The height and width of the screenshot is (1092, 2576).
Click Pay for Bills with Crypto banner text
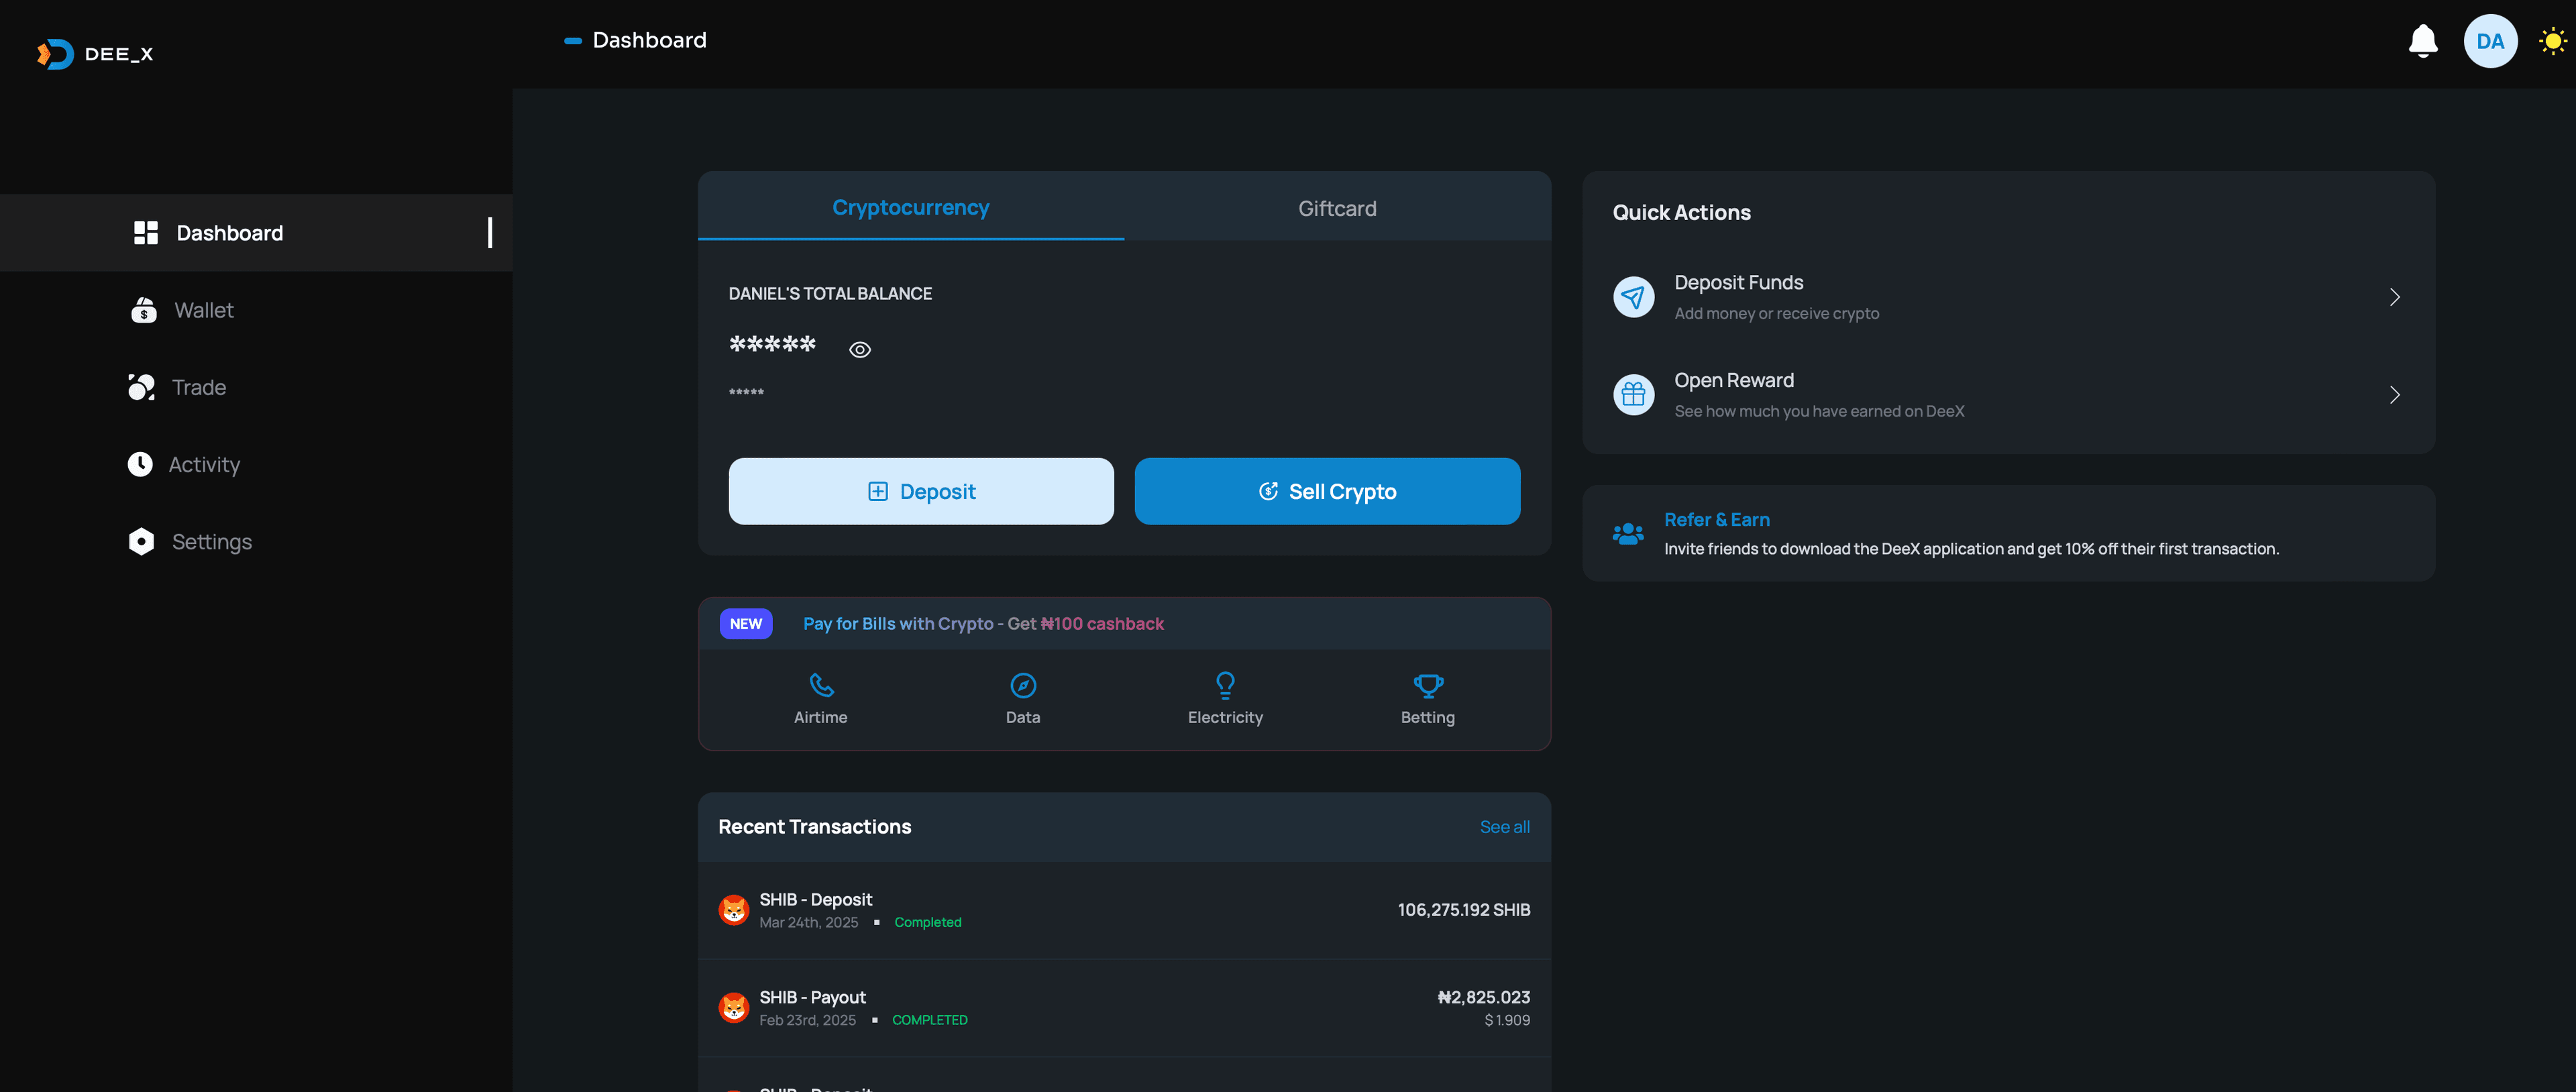tap(983, 623)
